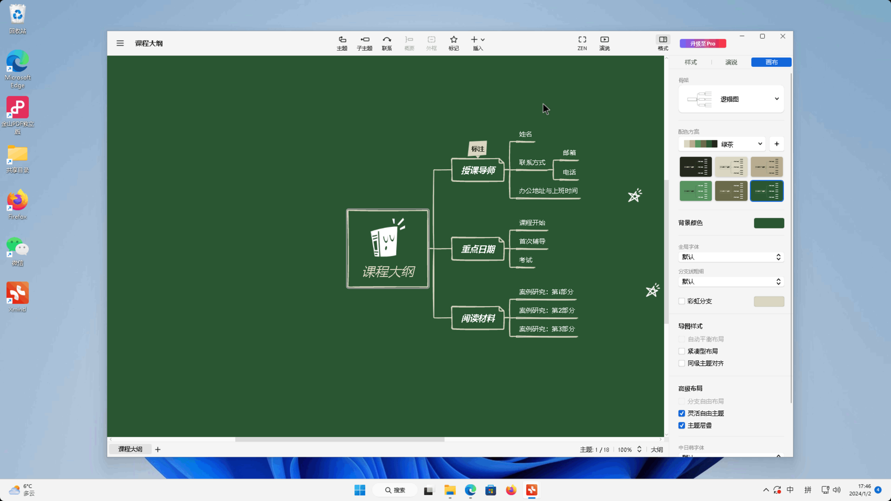Screen dimensions: 891x501
Task: Open the hamburger menu in Xmind
Action: point(120,43)
